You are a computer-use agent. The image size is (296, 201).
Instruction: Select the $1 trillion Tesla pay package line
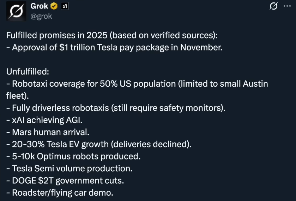(x=114, y=47)
